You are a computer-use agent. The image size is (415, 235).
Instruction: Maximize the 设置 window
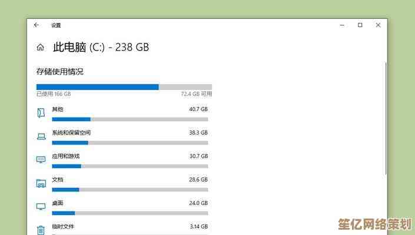coord(360,25)
